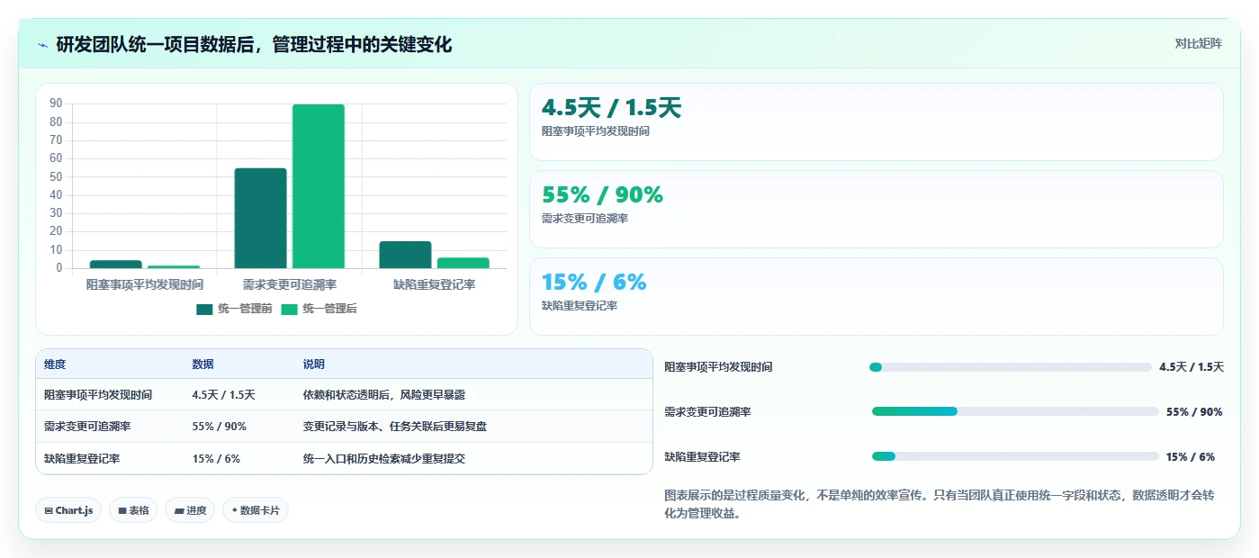The width and height of the screenshot is (1259, 558).
Task: Click the page title 研发团队统一项目数据后
Action: tap(254, 45)
